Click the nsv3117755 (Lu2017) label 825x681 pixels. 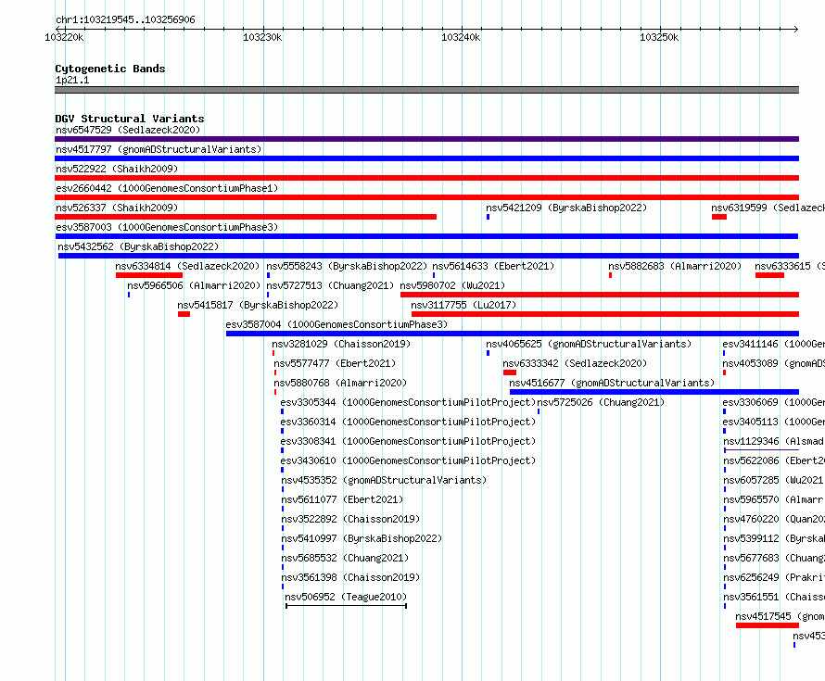click(463, 305)
